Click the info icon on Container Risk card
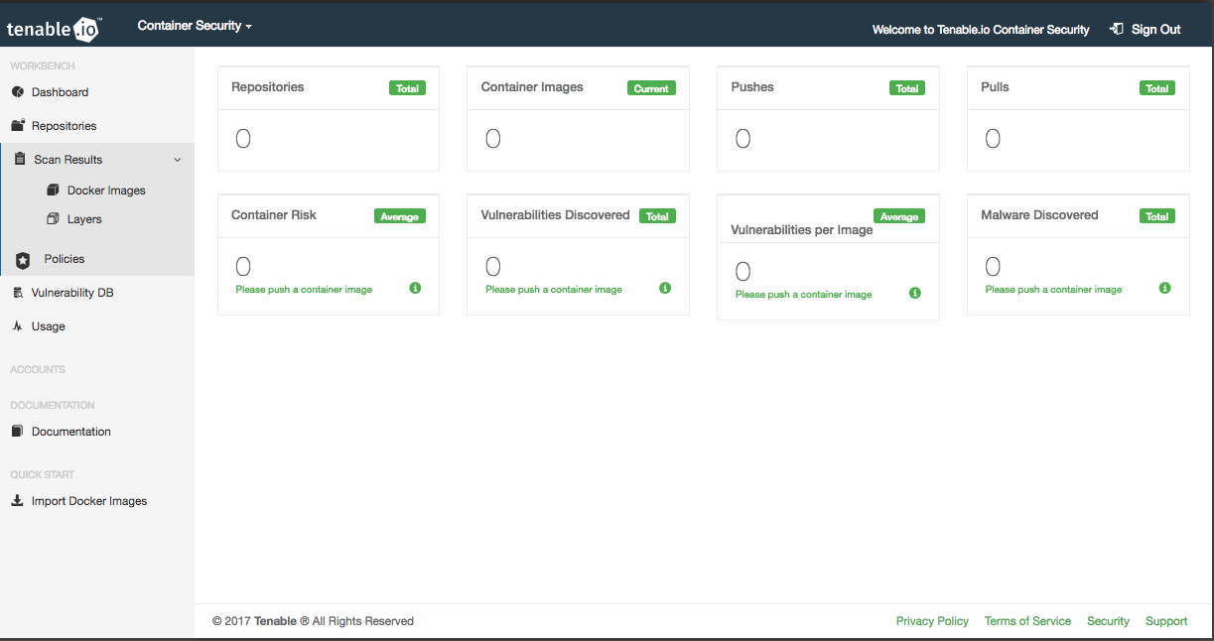 (415, 288)
